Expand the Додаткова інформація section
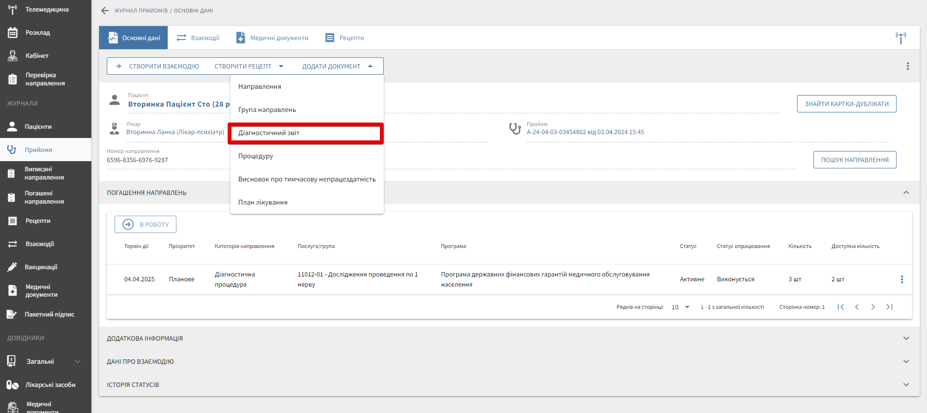Image resolution: width=927 pixels, height=413 pixels. [x=906, y=338]
